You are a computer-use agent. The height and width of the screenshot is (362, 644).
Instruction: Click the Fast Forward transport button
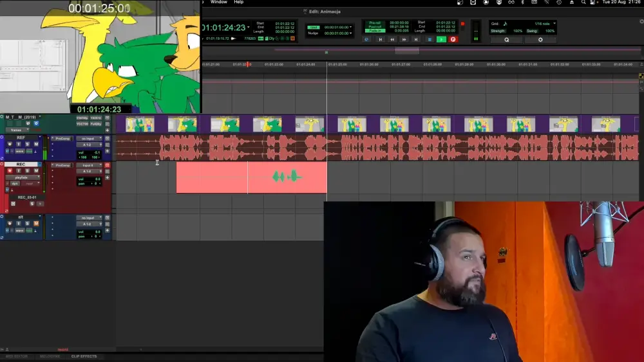tap(404, 39)
